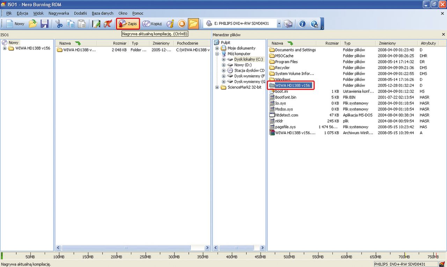The height and width of the screenshot is (267, 447).
Task: Select the Program Files folder
Action: 286,62
